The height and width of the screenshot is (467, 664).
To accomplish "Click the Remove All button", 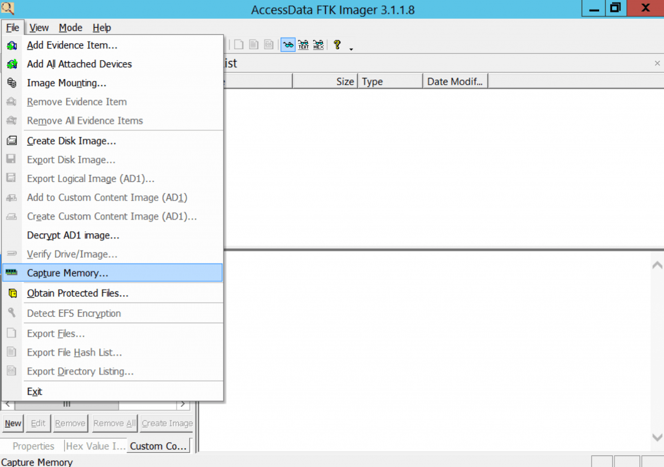I will (x=114, y=424).
